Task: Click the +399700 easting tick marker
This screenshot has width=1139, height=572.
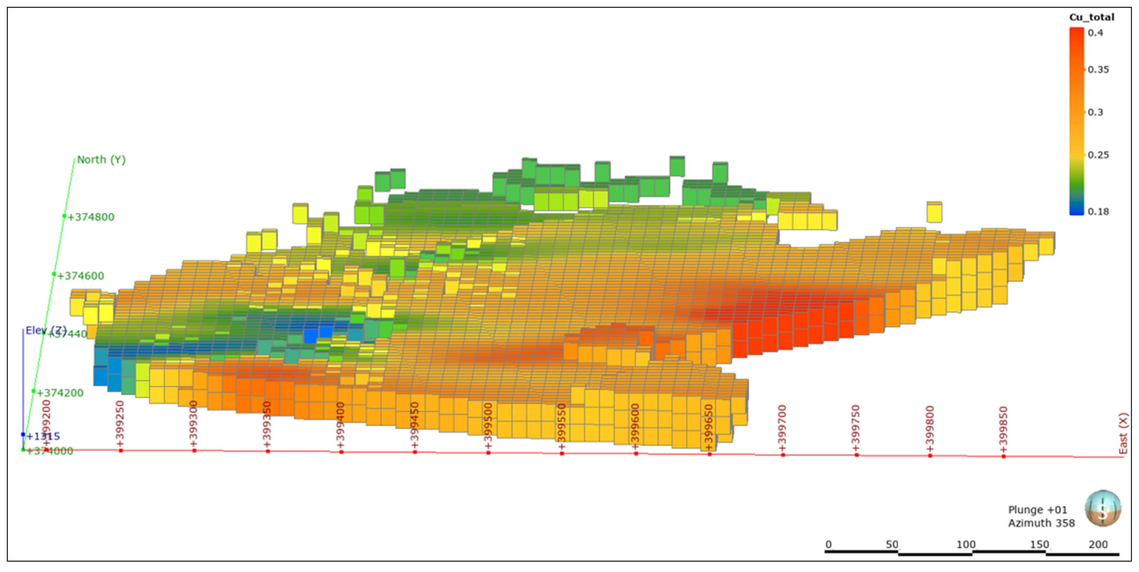Action: [x=783, y=454]
